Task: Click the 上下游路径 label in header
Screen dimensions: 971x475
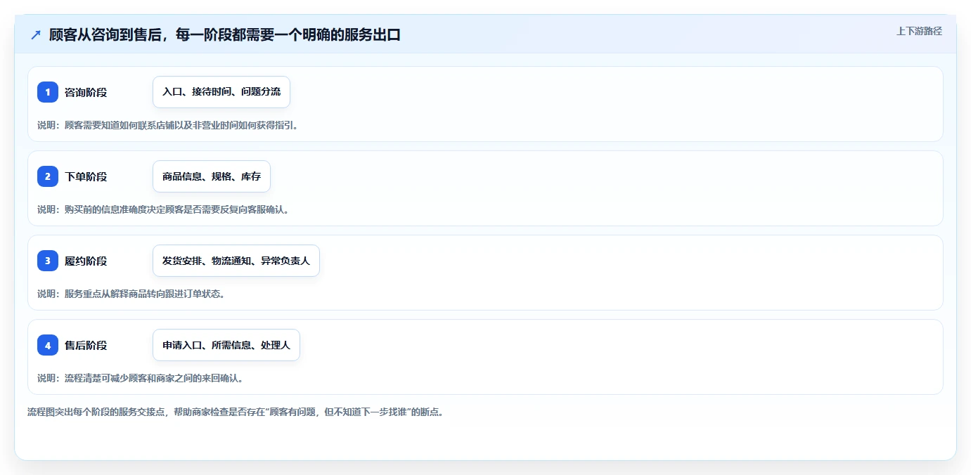Action: [919, 31]
